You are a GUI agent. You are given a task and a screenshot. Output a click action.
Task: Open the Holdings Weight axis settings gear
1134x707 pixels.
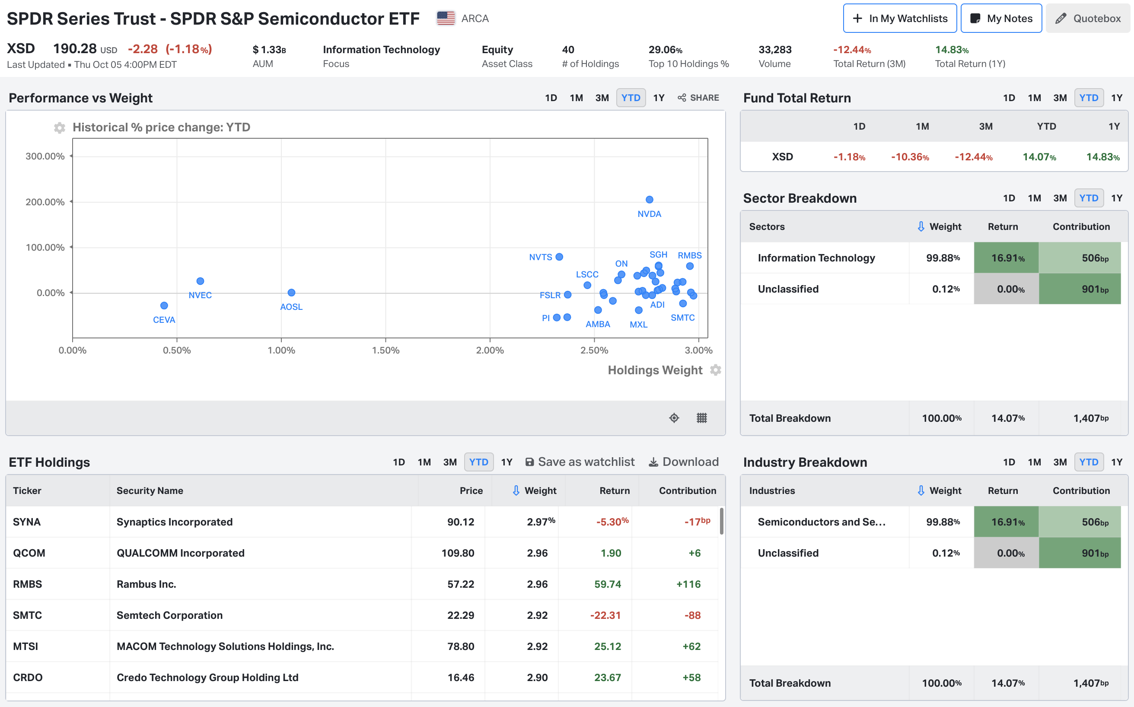point(716,370)
